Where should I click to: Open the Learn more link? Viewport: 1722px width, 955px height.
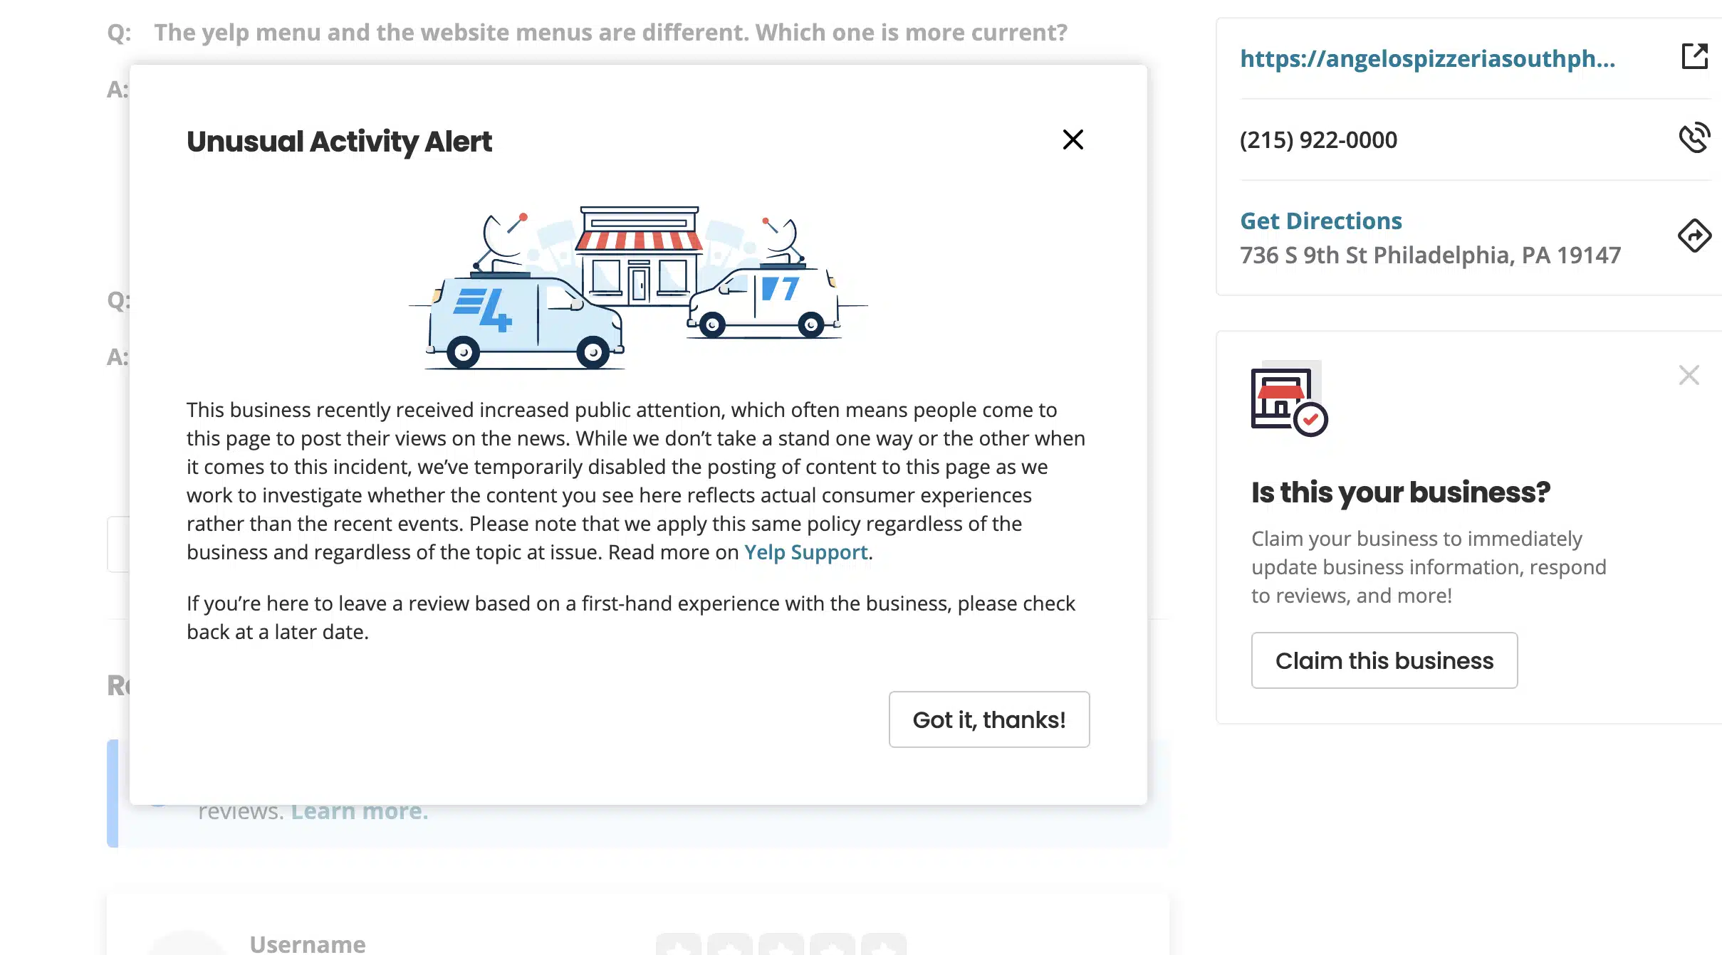360,811
